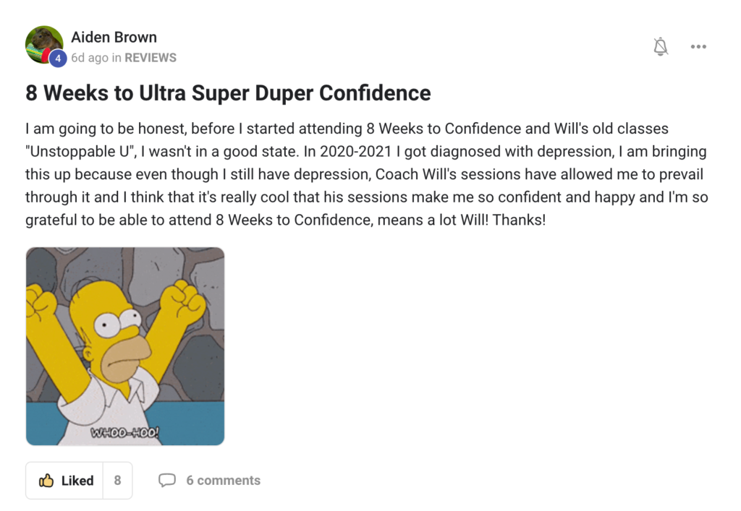Show who liked using the 8 count
741x511 pixels.
(x=118, y=481)
